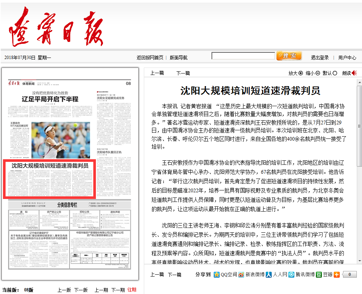The width and height of the screenshot is (362, 294).
Task: Focus the search text input field
Action: click(x=243, y=56)
